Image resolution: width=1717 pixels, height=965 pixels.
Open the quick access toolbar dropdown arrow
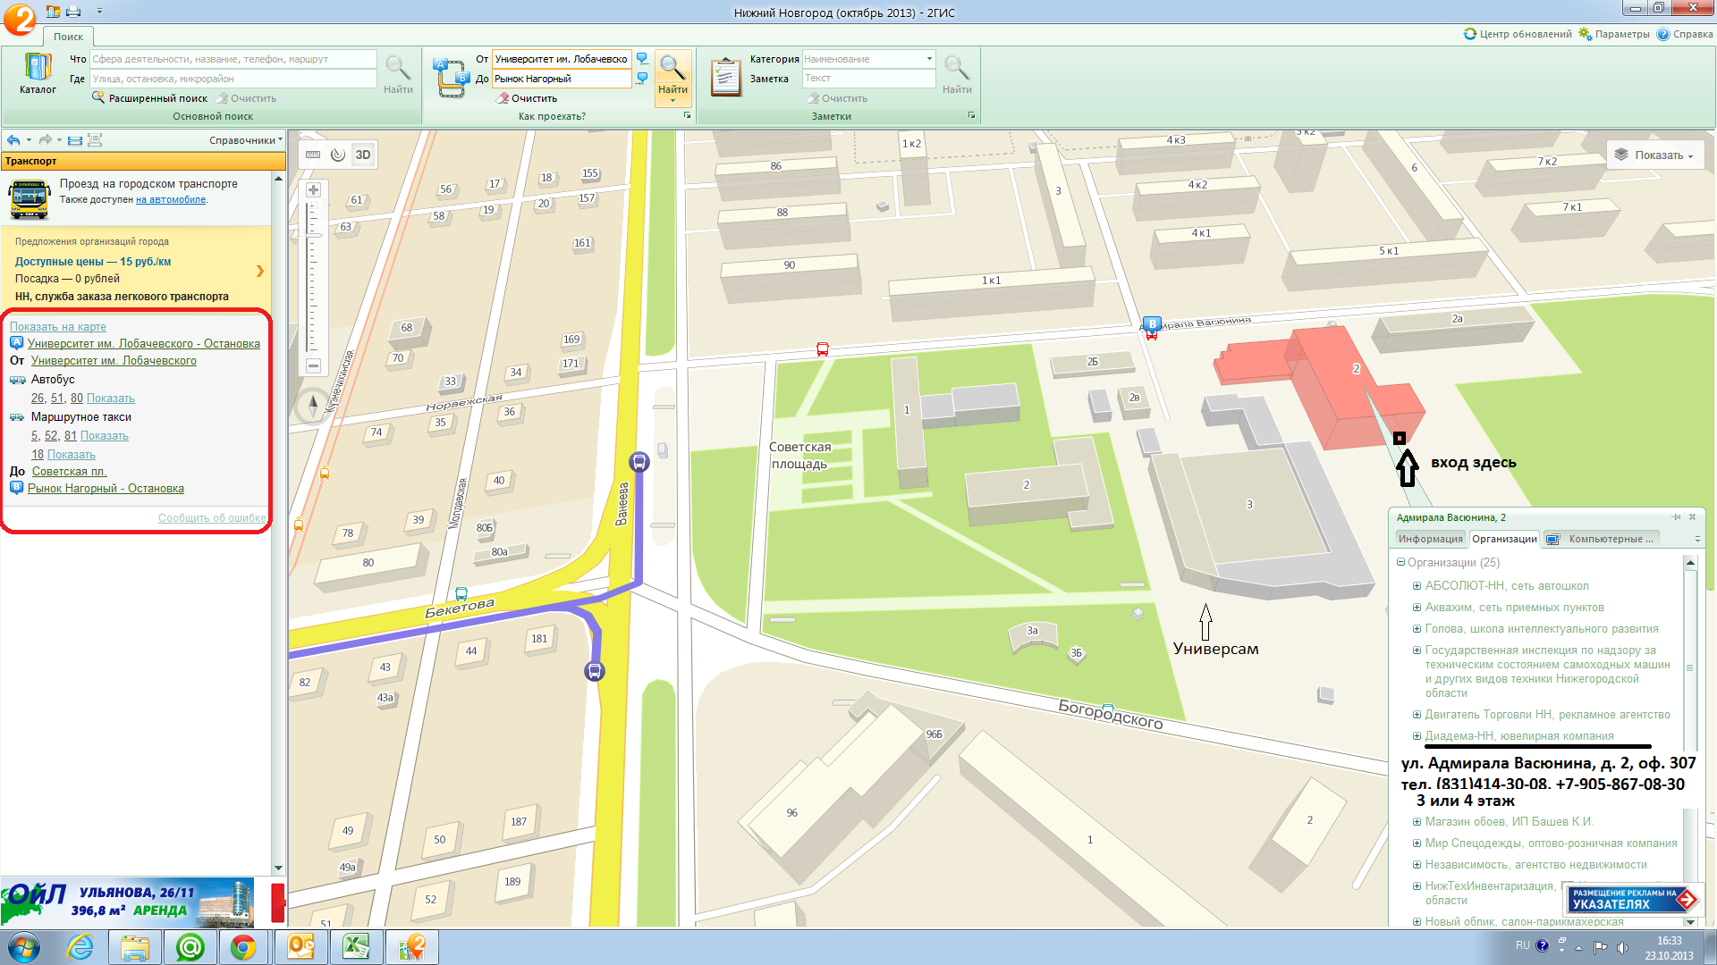[x=99, y=12]
